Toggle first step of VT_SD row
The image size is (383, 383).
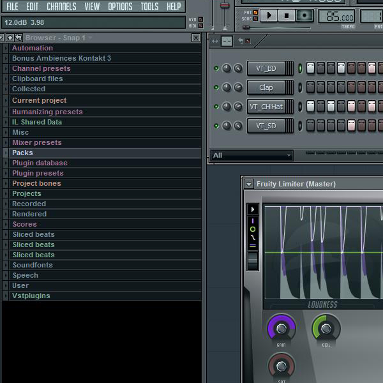tap(310, 126)
